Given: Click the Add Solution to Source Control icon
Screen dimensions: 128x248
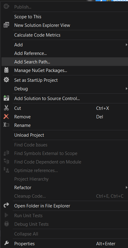Looking at the screenshot, I should pyautogui.click(x=6, y=98).
